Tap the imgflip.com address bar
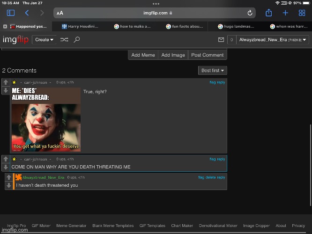Viewport: 312px width, 234px height. tap(155, 13)
